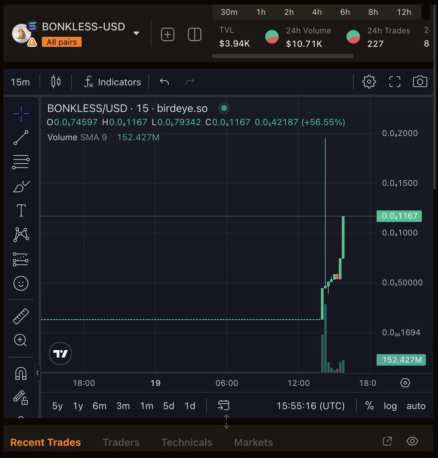
Task: Select the Brush drawing tool
Action: (21, 186)
